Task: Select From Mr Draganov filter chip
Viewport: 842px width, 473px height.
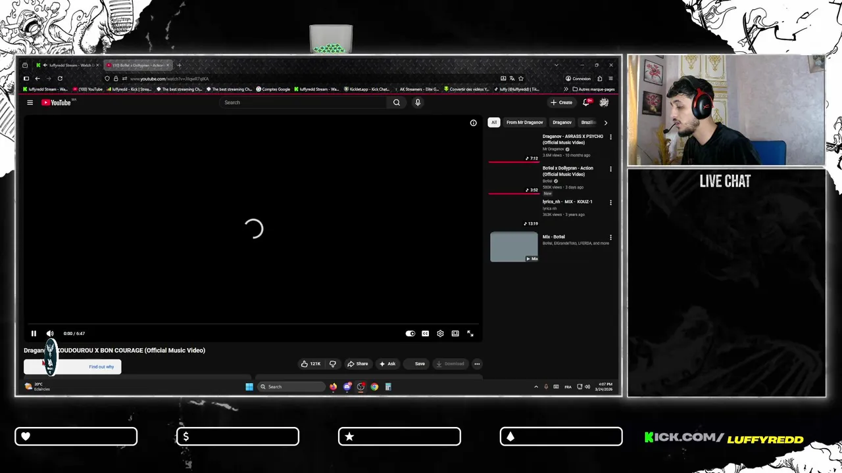Action: click(x=524, y=122)
